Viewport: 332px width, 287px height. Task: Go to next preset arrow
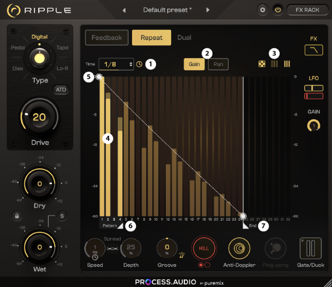click(208, 10)
